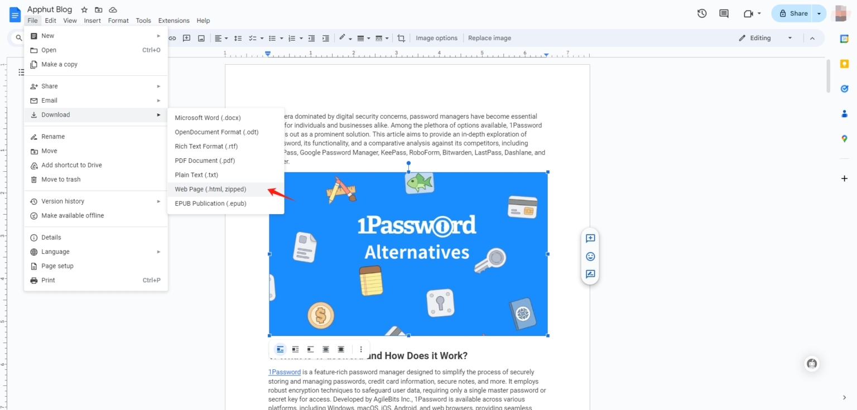Select Web Page (.html, zipped) download option

coord(210,189)
